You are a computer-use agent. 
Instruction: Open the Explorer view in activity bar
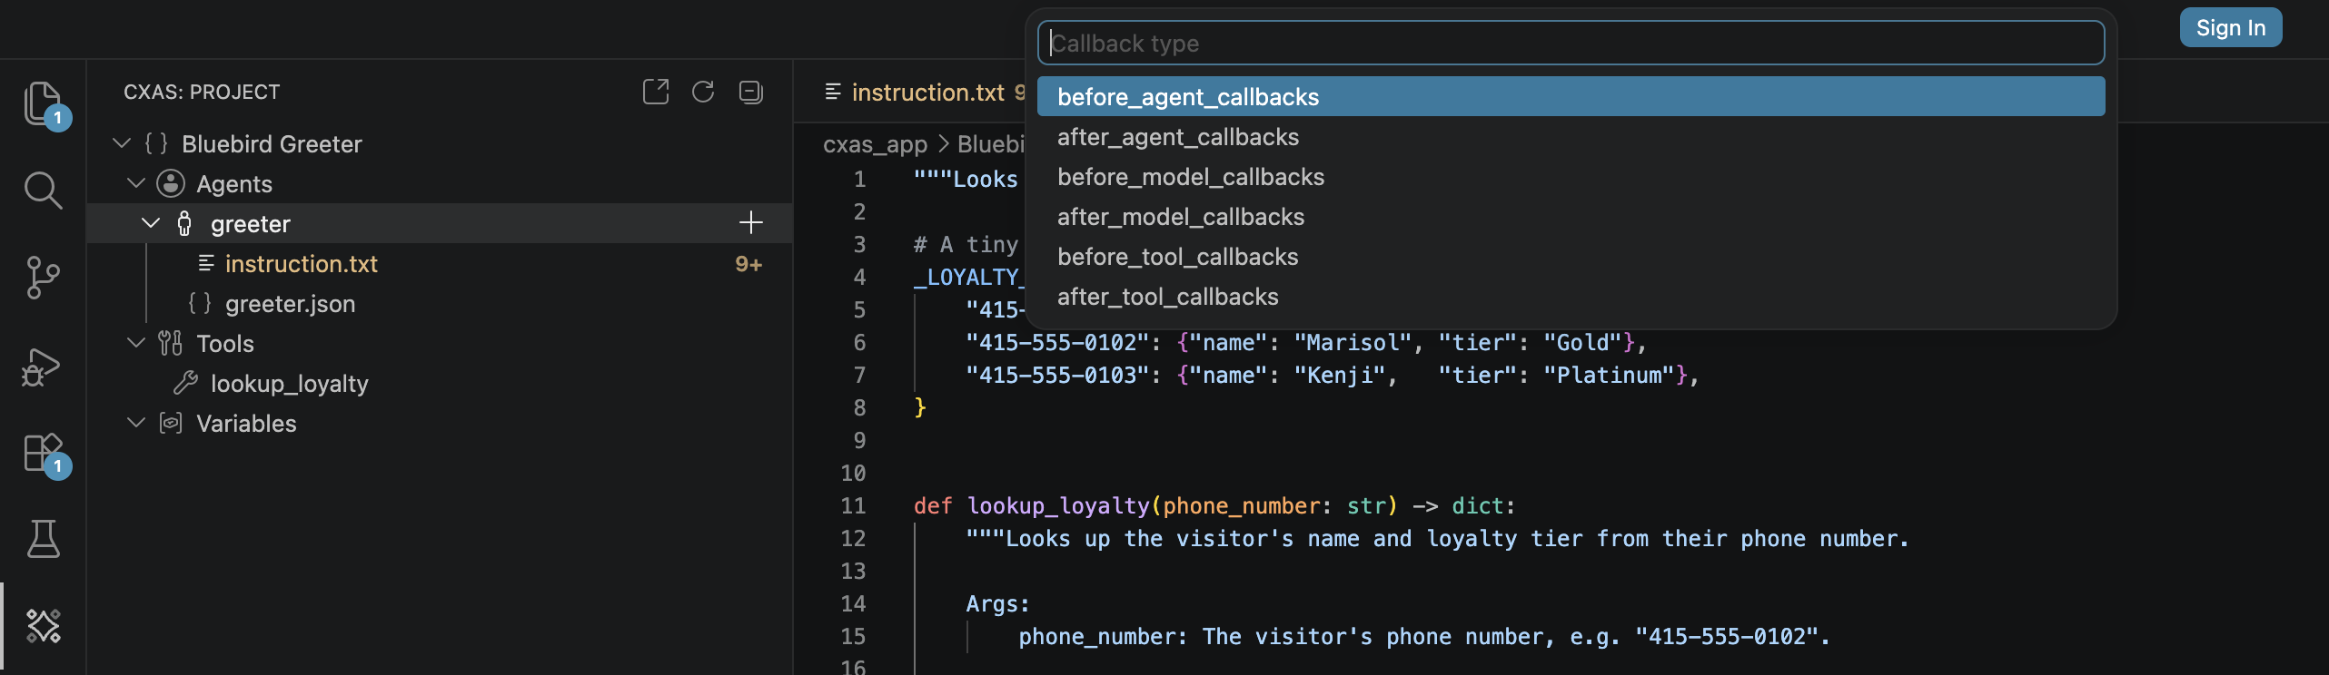tap(43, 103)
